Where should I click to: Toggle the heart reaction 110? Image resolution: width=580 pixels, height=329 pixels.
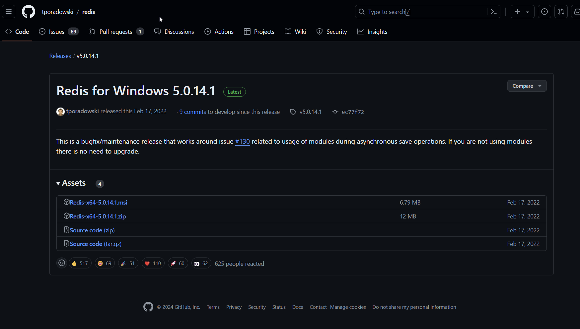[153, 263]
